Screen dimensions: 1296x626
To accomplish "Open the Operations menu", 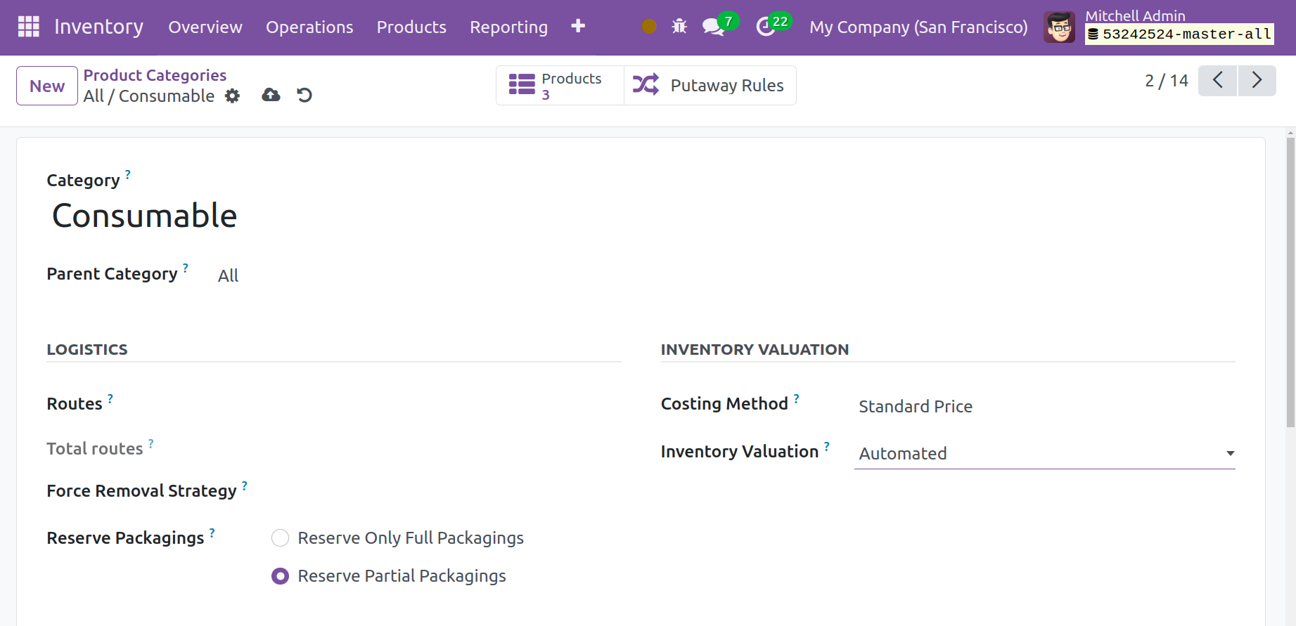I will click(x=309, y=27).
